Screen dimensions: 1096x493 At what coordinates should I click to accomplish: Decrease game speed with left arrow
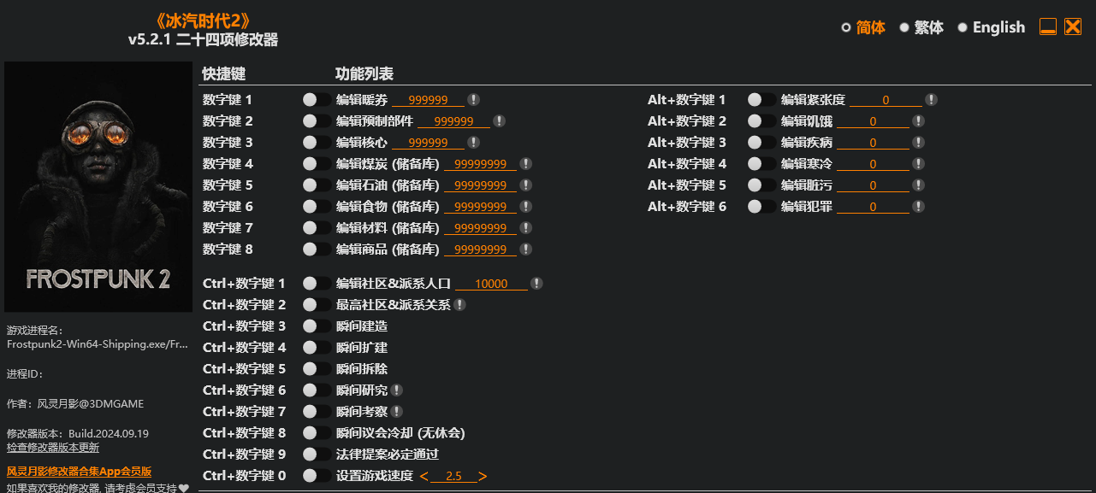(x=424, y=477)
